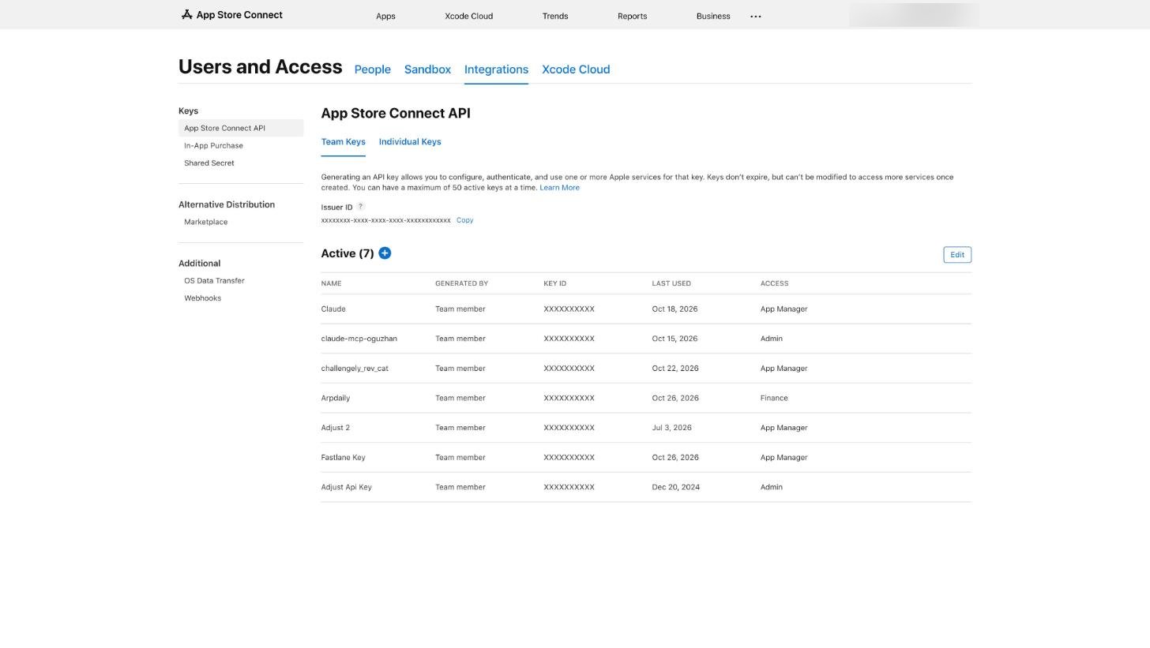Select the Adjust 2 key name

335,428
